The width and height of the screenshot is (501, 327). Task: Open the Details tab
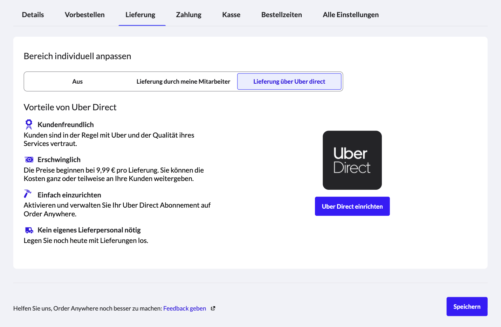[x=33, y=15]
